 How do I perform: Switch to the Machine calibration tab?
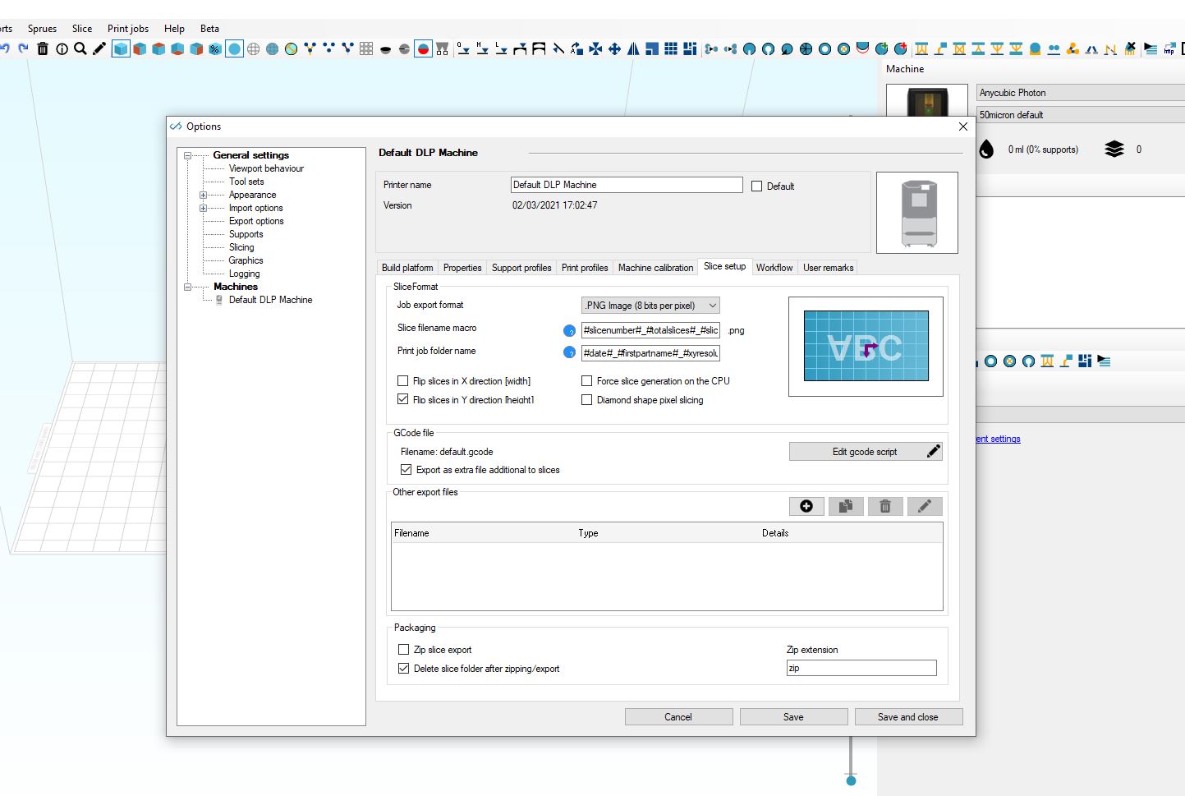(655, 268)
